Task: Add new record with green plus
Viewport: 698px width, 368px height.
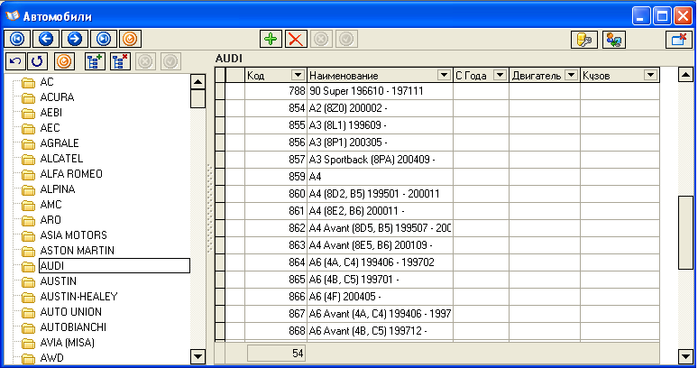Action: tap(271, 39)
